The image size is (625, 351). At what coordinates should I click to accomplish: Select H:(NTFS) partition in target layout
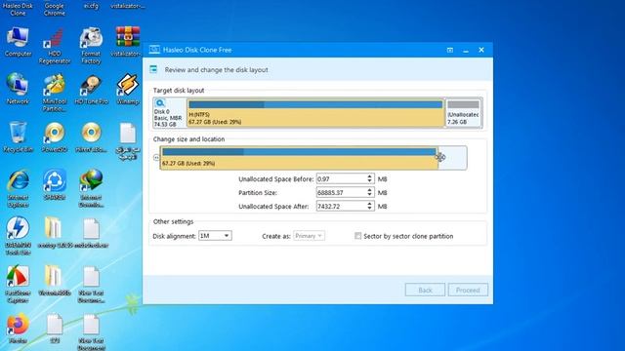pyautogui.click(x=315, y=113)
